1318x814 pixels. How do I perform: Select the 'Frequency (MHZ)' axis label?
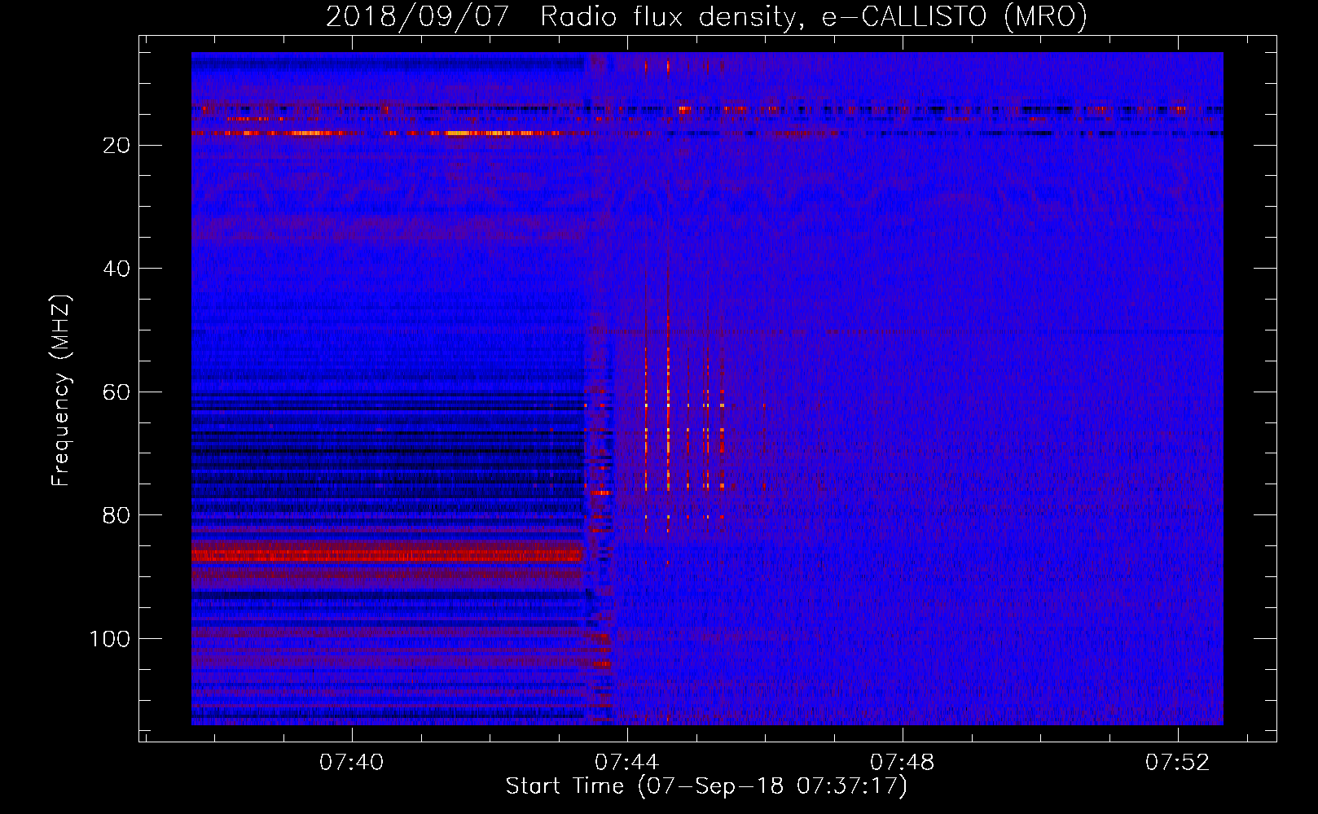[61, 391]
